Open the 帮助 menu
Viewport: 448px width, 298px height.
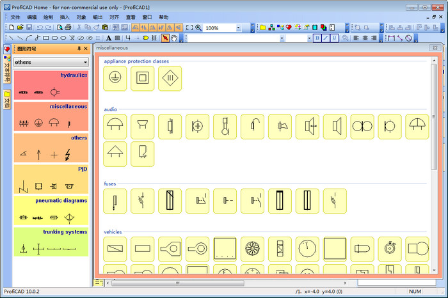click(164, 17)
